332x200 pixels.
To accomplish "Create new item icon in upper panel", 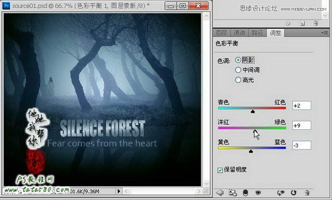I will click(302, 23).
